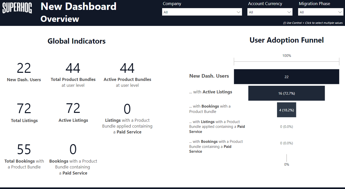Select the Global Indicators heading
The image size is (345, 189).
click(x=76, y=41)
